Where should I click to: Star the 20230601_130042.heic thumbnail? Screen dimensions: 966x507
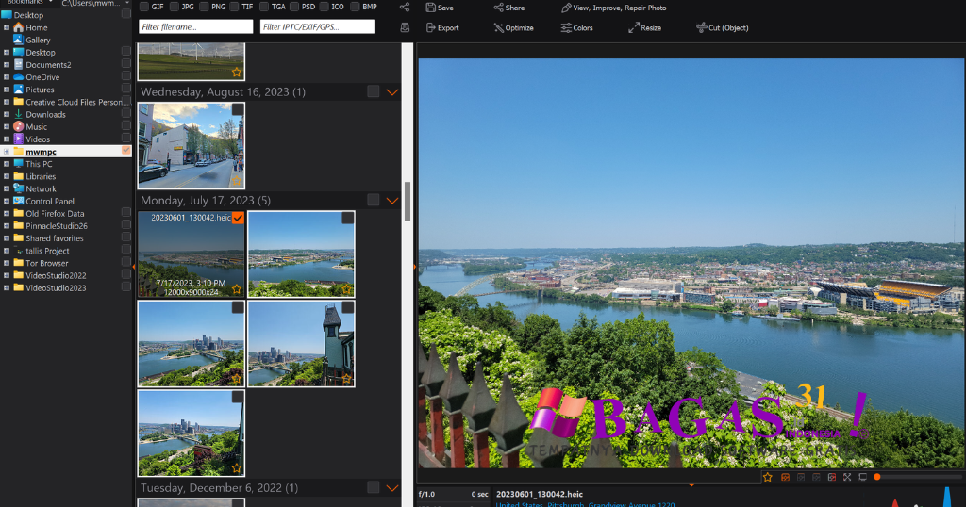[237, 289]
